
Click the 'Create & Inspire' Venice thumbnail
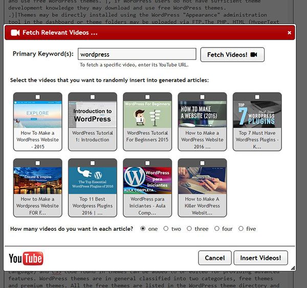pyautogui.click(x=38, y=181)
